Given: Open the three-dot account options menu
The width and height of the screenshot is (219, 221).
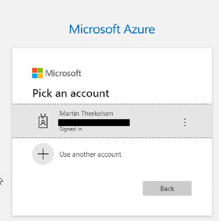Looking at the screenshot, I should [185, 122].
